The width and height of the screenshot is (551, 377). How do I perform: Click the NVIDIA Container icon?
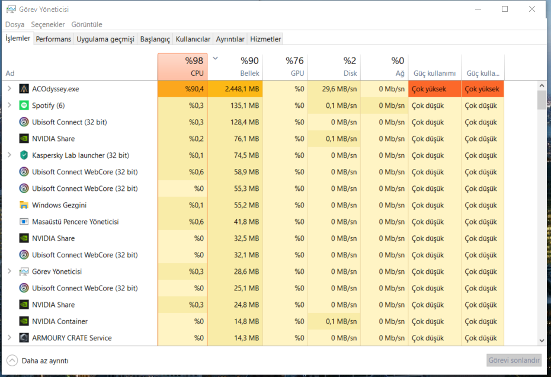(x=24, y=321)
